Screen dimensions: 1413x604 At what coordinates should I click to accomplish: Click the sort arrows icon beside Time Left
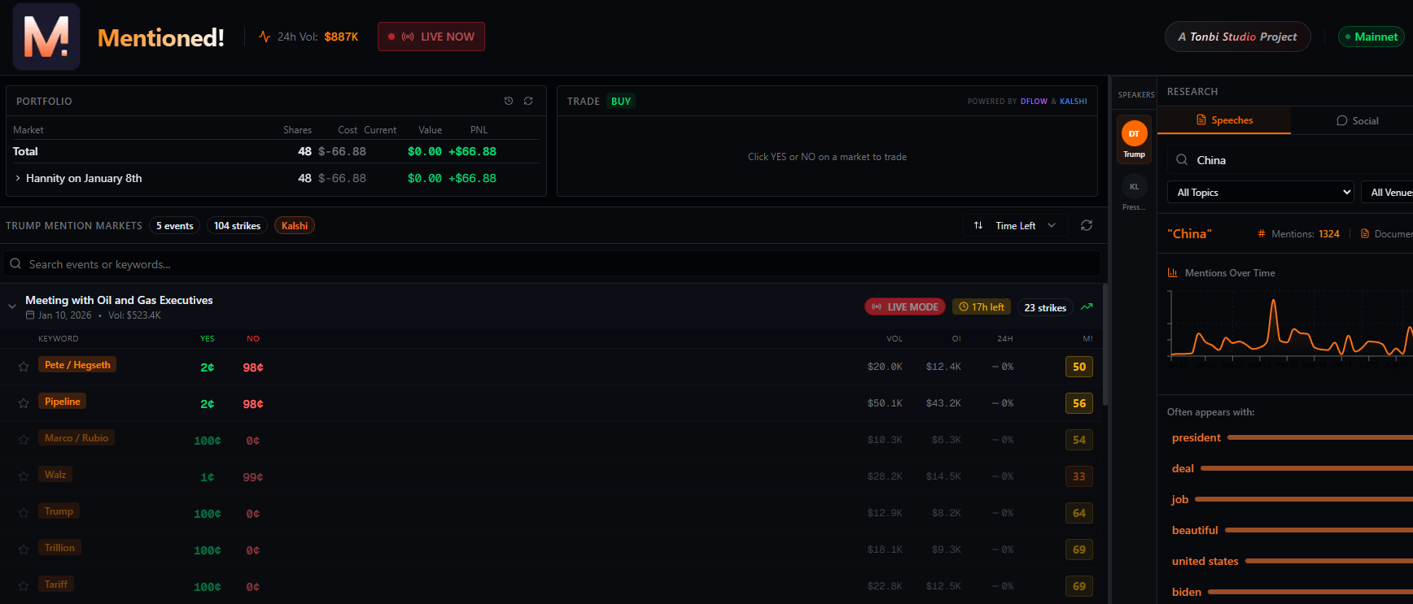point(978,225)
